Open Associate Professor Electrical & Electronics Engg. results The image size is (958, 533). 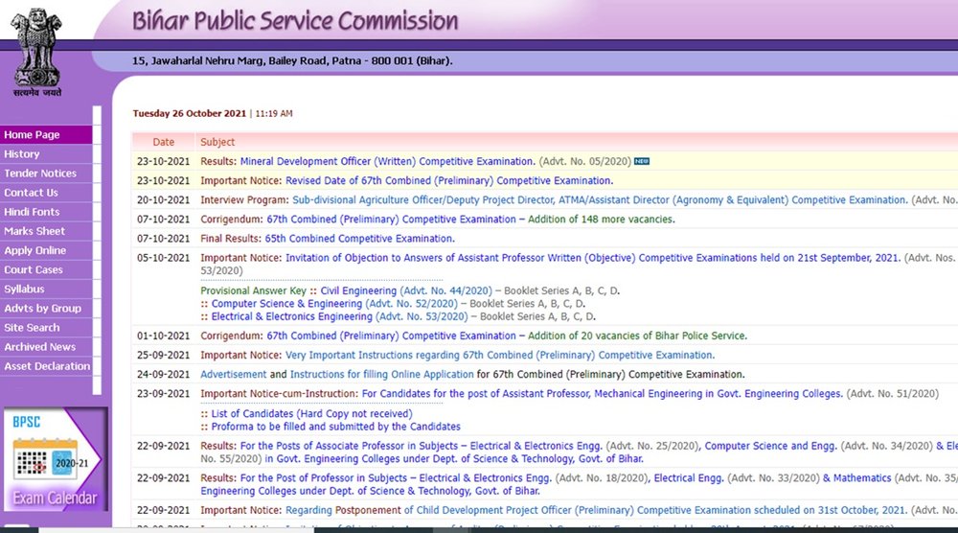pyautogui.click(x=421, y=446)
